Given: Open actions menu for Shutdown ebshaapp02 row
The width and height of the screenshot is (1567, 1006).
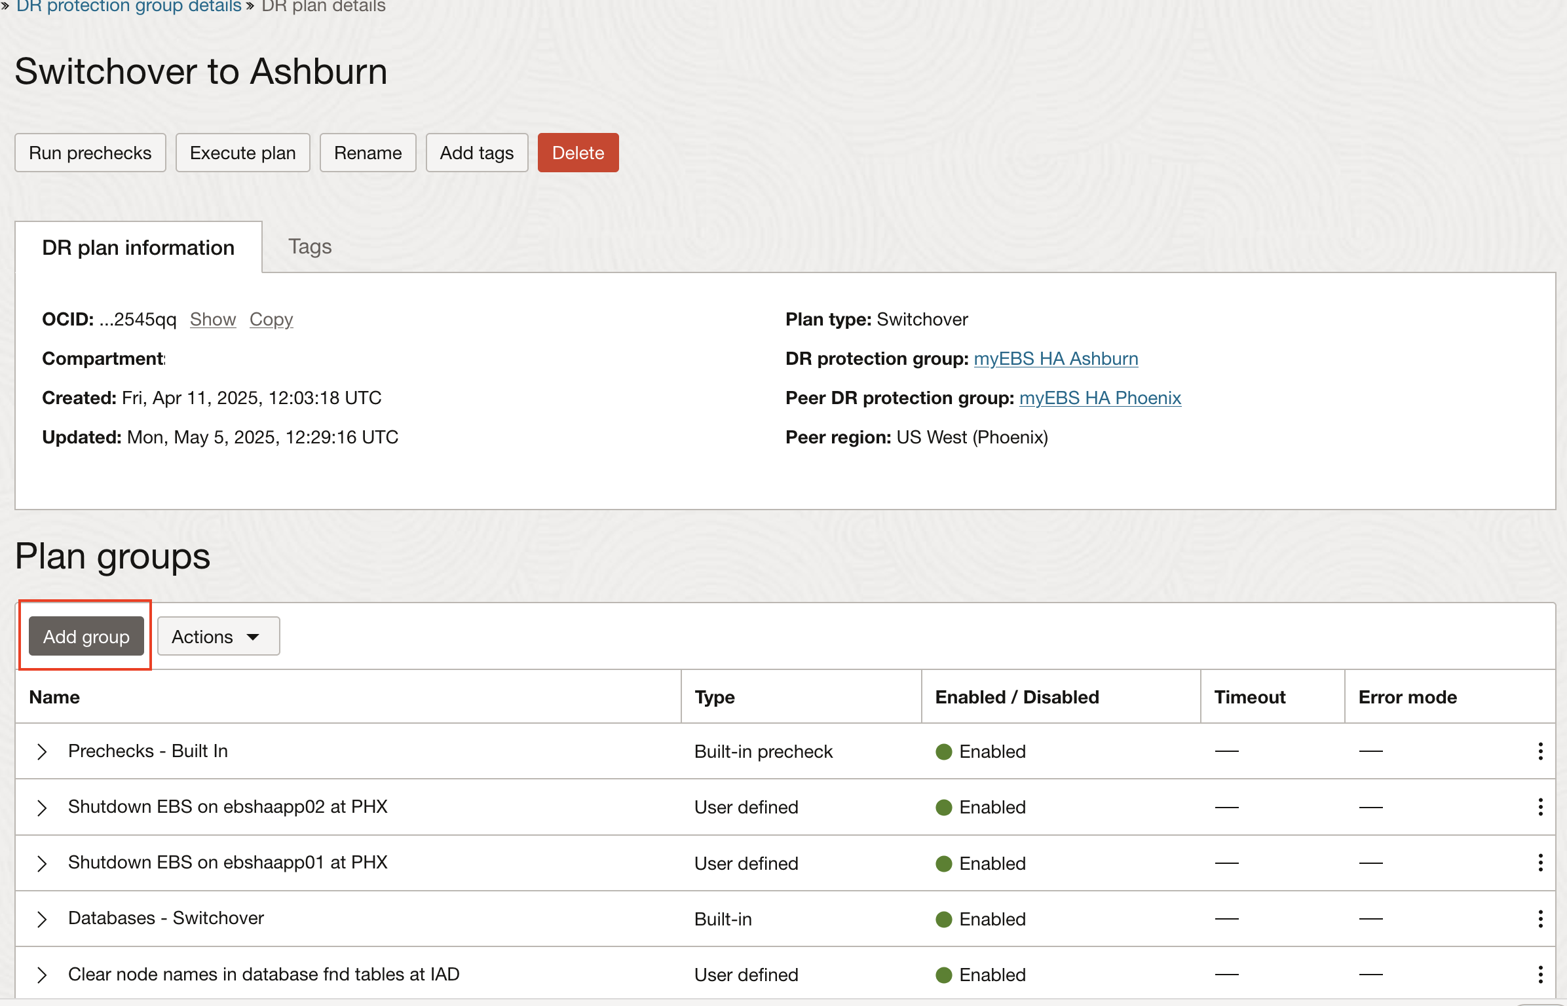Looking at the screenshot, I should (1540, 807).
